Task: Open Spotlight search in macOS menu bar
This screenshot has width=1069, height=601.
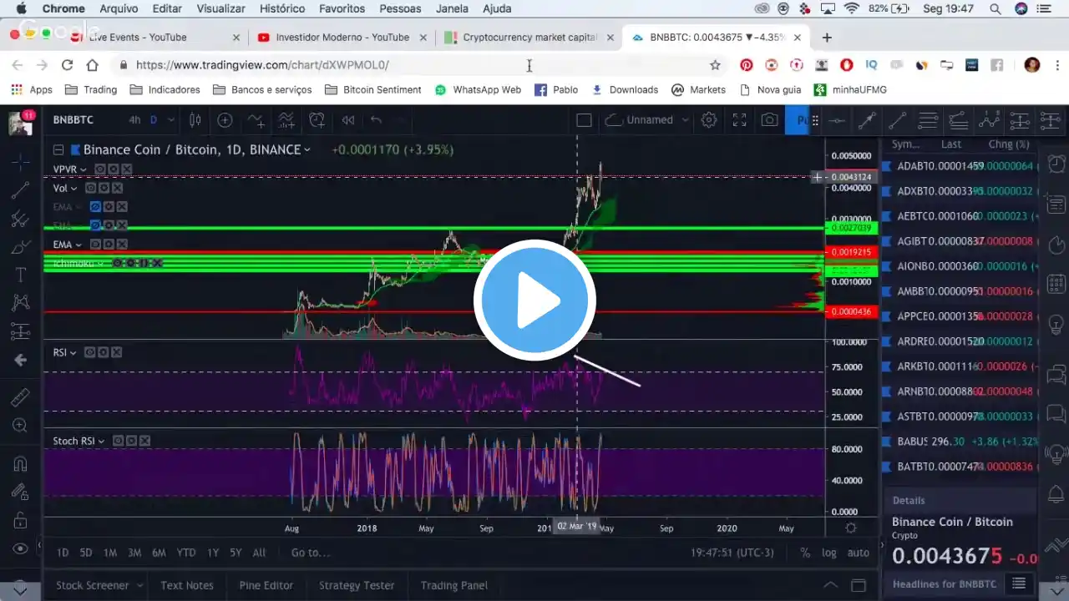Action: click(996, 8)
